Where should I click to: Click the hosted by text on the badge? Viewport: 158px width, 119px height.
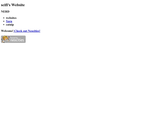click(x=14, y=38)
